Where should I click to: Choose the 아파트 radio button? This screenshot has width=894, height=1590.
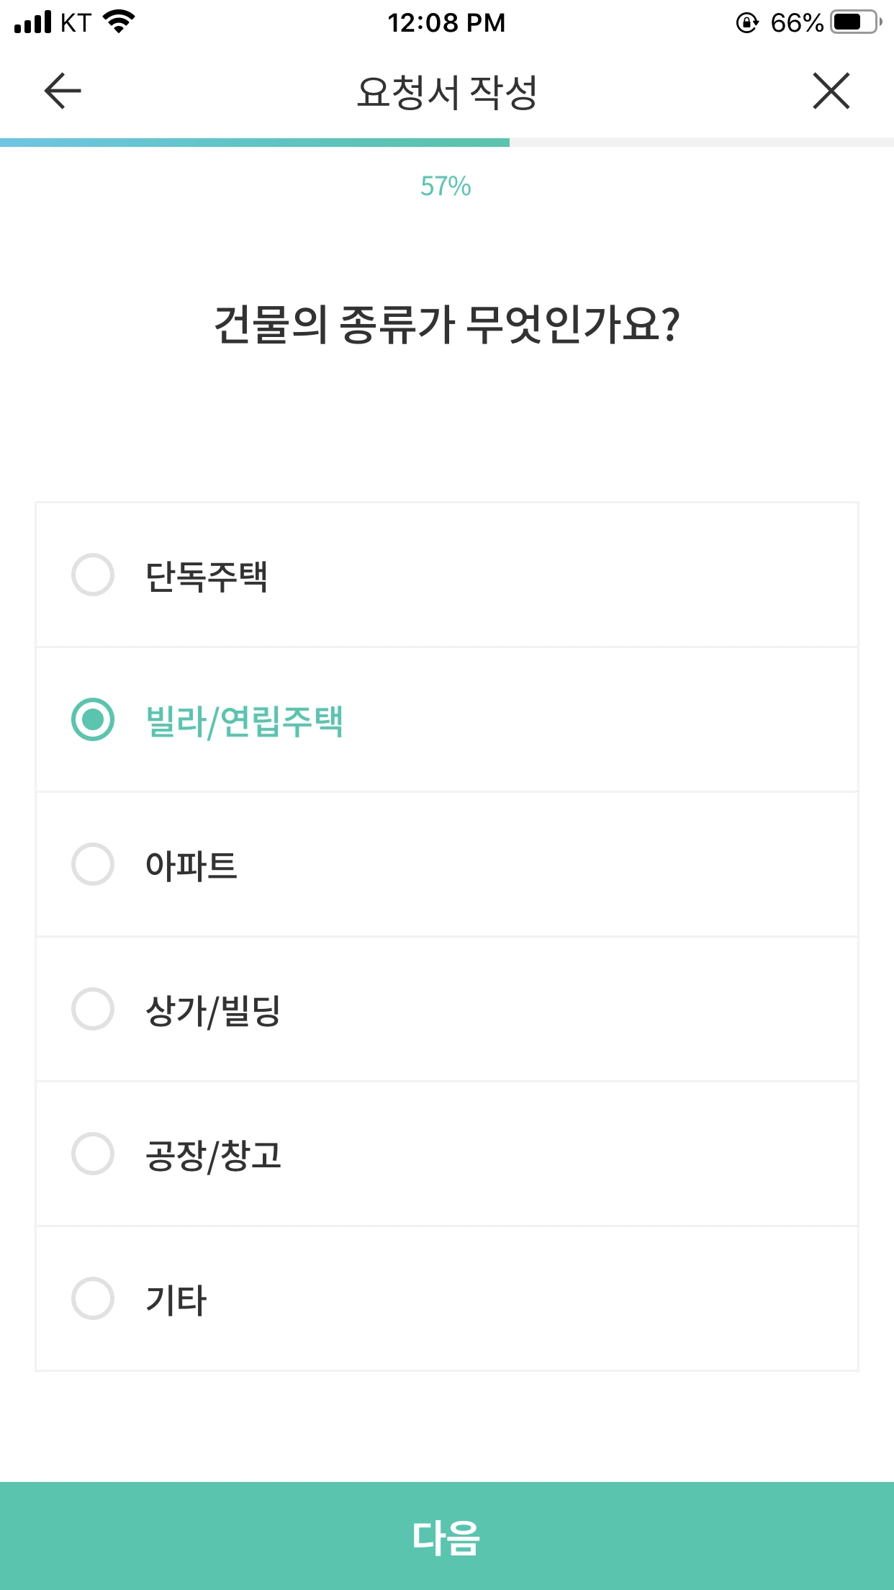93,864
